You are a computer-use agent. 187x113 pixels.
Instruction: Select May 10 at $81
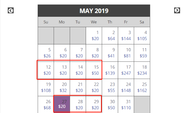(x=126, y=53)
